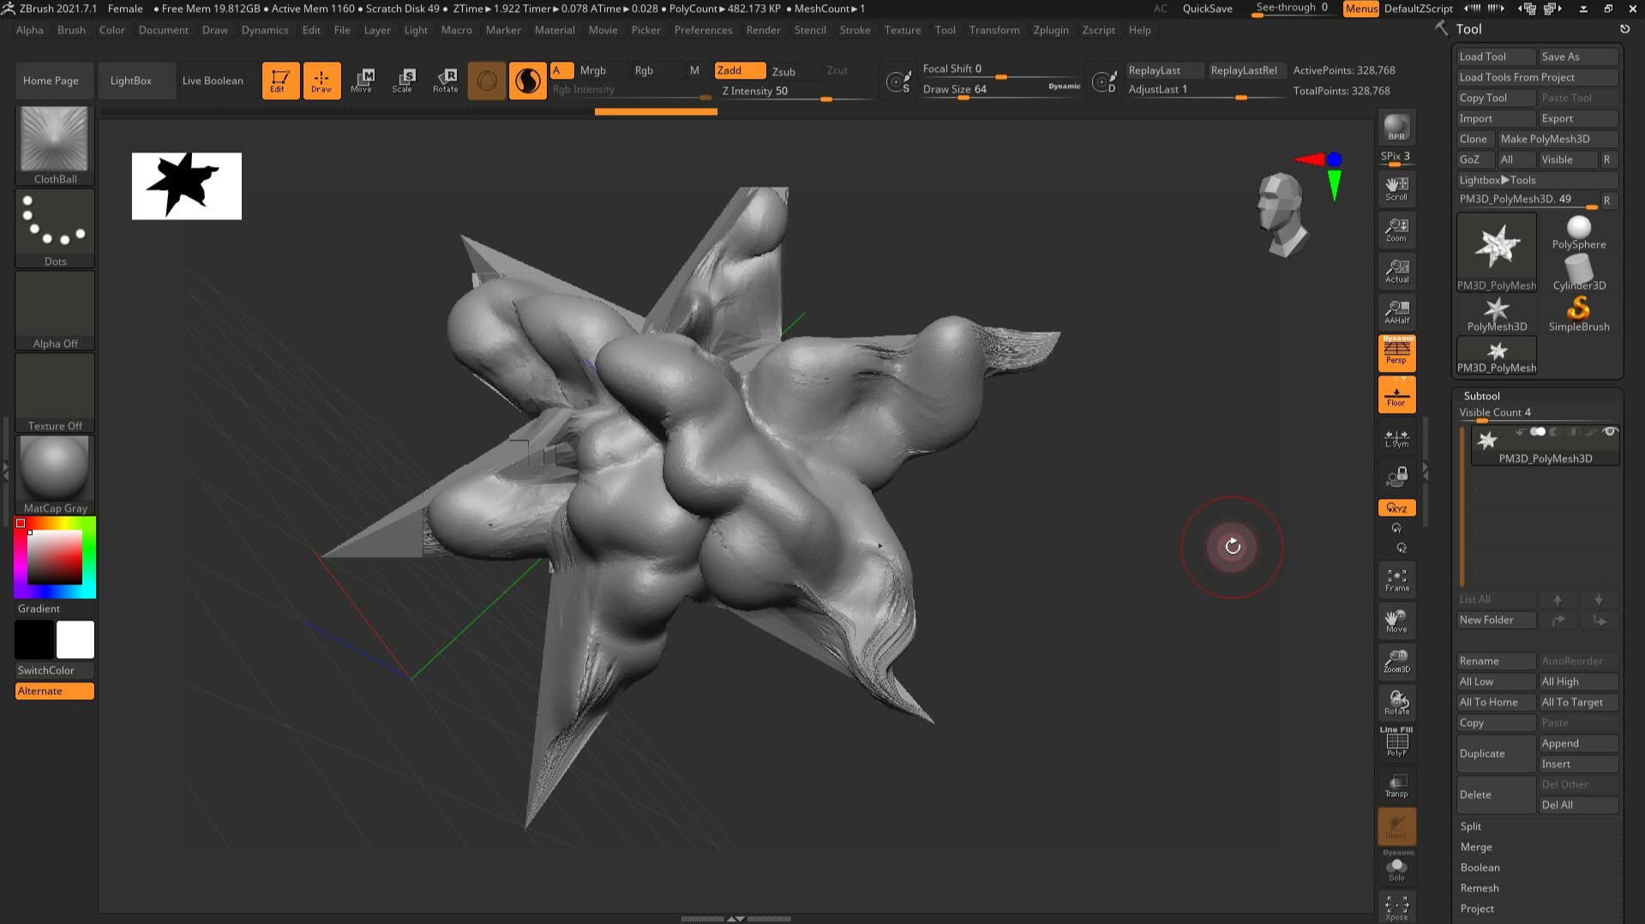This screenshot has width=1645, height=924.
Task: Click the Frame view icon
Action: pyautogui.click(x=1396, y=580)
